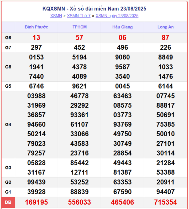
Task: Click G3 number 49443
Action: 122,163
